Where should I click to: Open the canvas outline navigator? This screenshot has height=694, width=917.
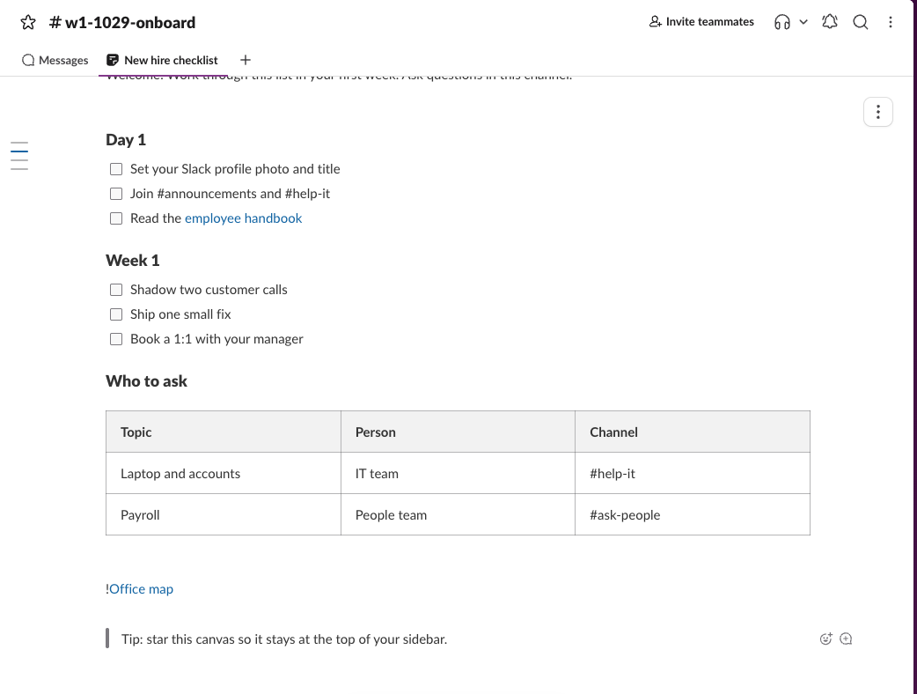click(19, 156)
